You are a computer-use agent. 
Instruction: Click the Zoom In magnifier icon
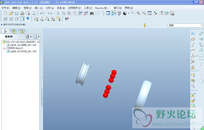(138, 13)
